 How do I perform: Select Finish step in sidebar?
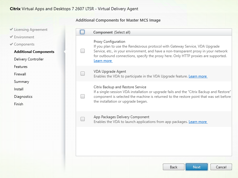[19, 104]
